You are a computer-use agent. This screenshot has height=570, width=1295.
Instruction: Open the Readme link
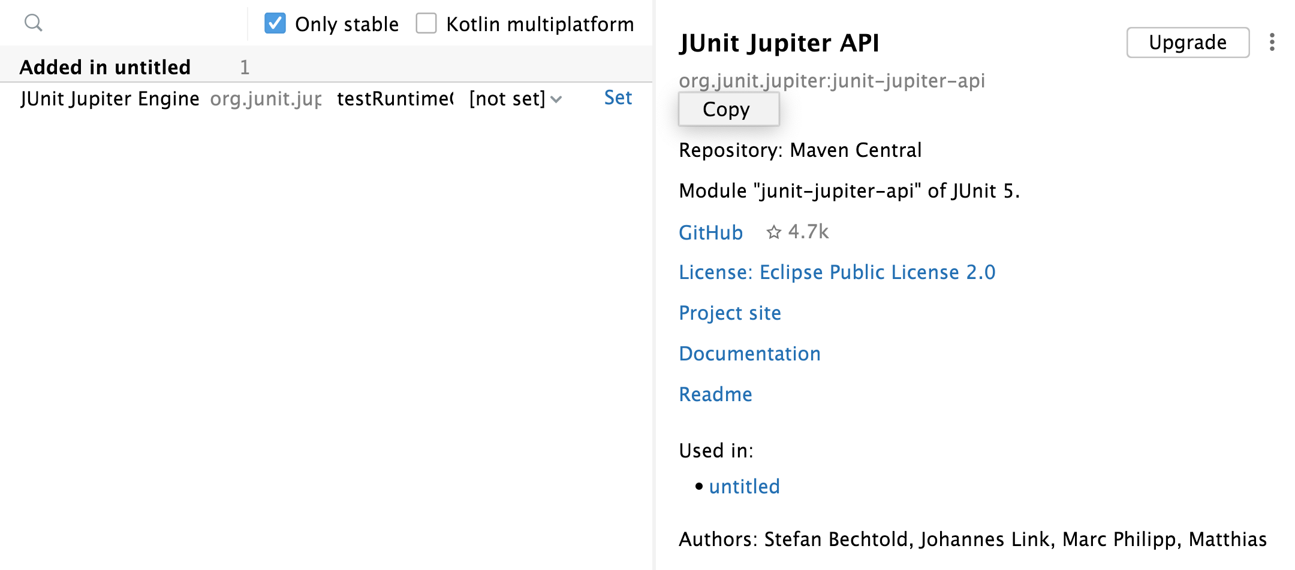click(x=715, y=395)
